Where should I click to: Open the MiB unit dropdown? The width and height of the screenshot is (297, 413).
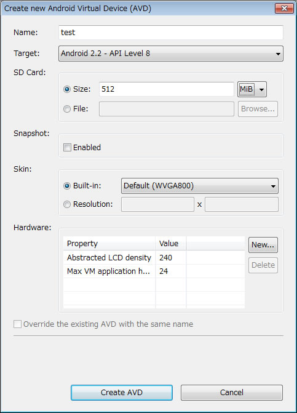pyautogui.click(x=252, y=89)
